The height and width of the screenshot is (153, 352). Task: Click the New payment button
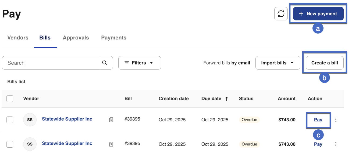[x=318, y=14]
